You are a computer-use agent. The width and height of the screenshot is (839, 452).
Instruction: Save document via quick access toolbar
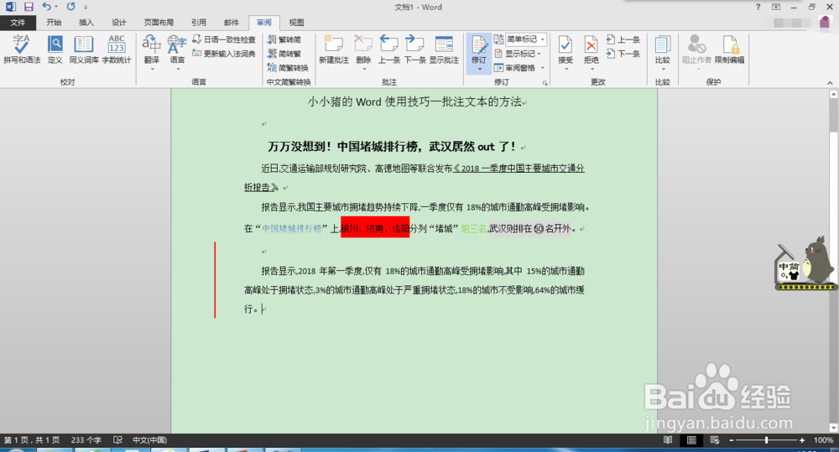click(x=29, y=7)
